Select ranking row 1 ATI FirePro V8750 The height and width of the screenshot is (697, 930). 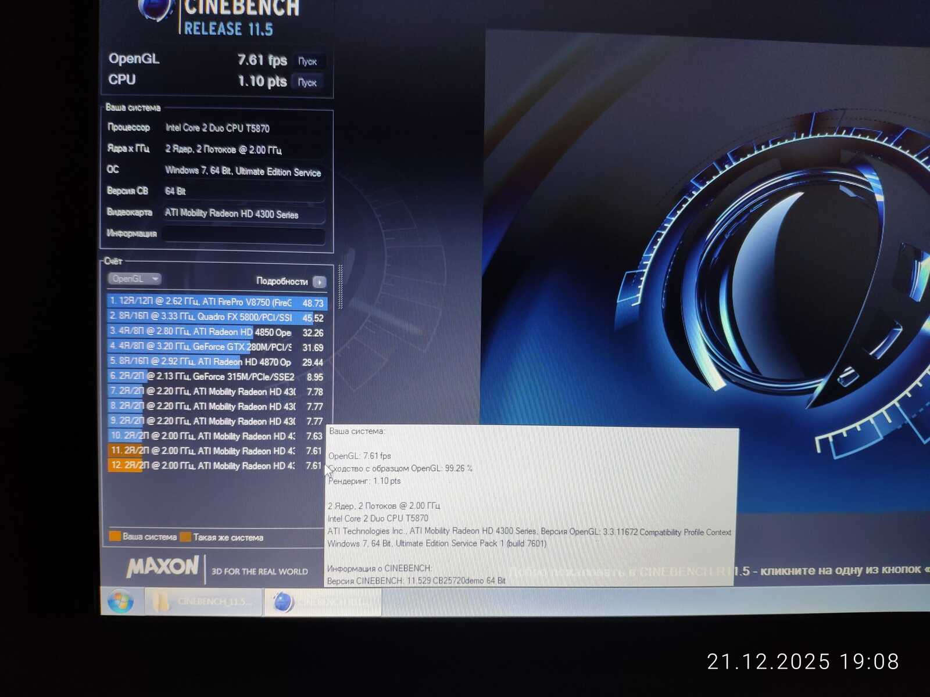217,302
